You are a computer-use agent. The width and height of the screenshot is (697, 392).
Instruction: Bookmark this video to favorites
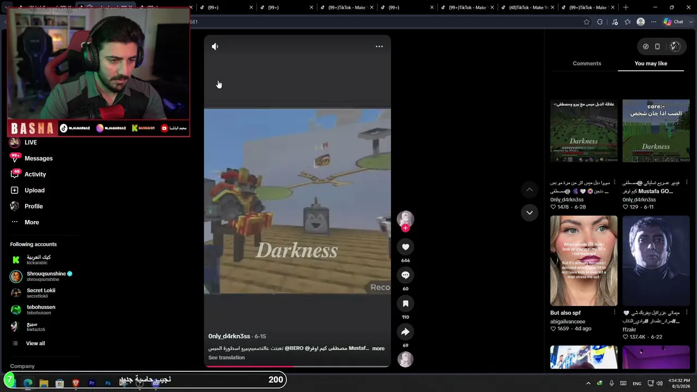(x=405, y=304)
